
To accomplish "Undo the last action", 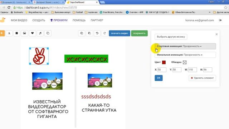I will coord(97,33).
